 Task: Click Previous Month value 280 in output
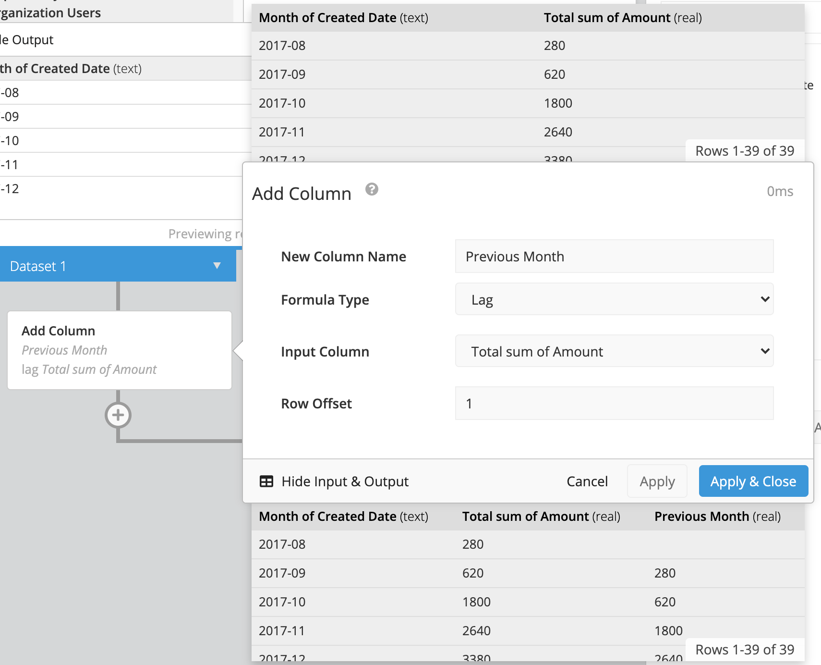point(665,573)
